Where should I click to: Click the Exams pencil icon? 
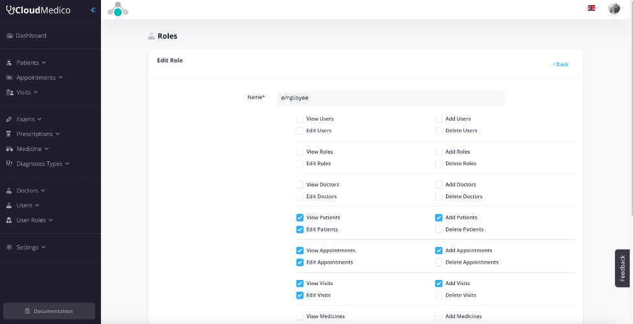[x=9, y=119]
